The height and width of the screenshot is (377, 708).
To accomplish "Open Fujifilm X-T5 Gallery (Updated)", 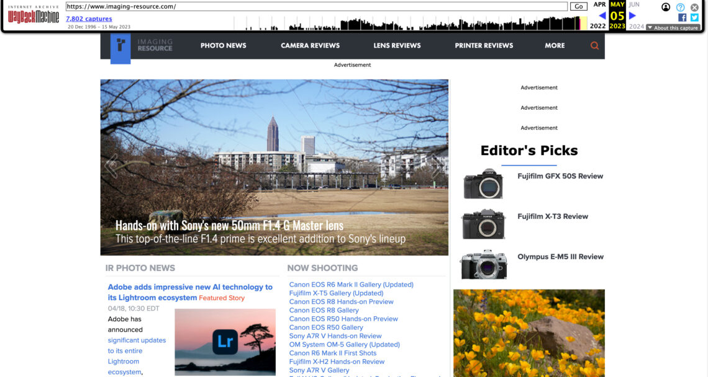I will [x=337, y=293].
